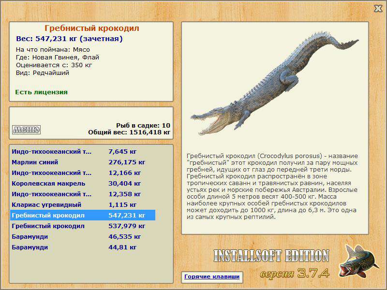Image resolution: width=387 pixels, height=290 pixels.
Task: Click the На что поймана: Мясо line
Action: click(x=53, y=50)
